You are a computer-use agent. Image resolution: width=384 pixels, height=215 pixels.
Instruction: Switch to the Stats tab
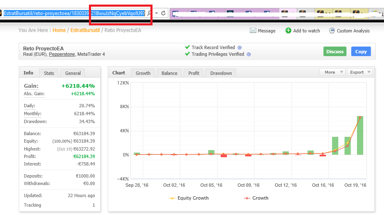pyautogui.click(x=49, y=73)
